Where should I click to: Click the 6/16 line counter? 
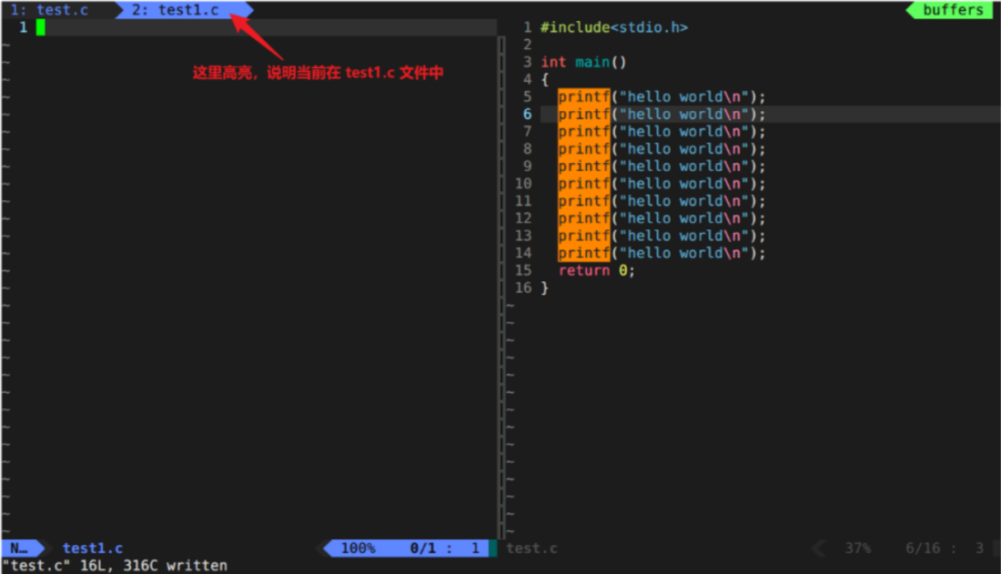coord(923,548)
